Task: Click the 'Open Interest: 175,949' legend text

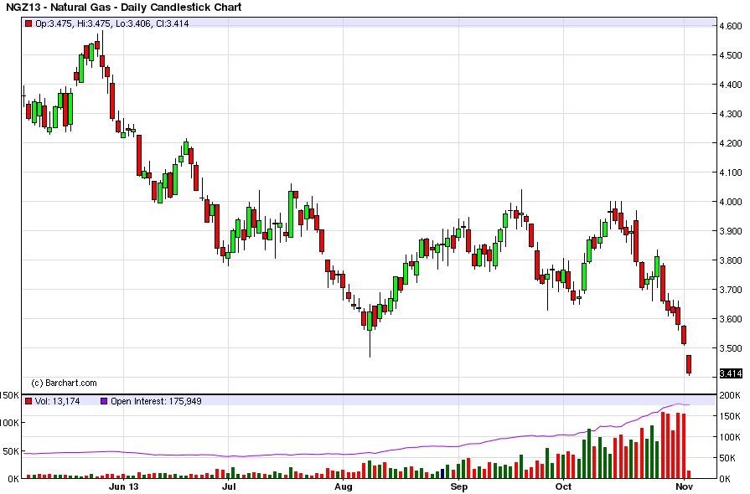Action: (156, 401)
